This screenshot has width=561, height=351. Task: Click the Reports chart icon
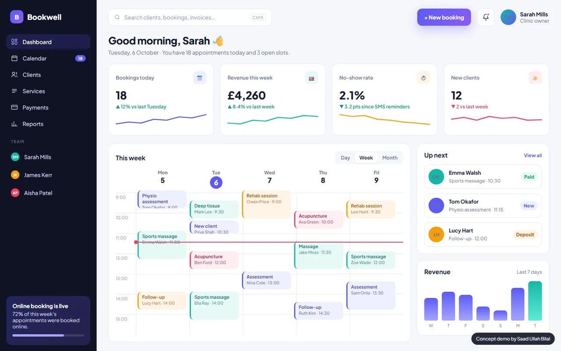point(14,124)
